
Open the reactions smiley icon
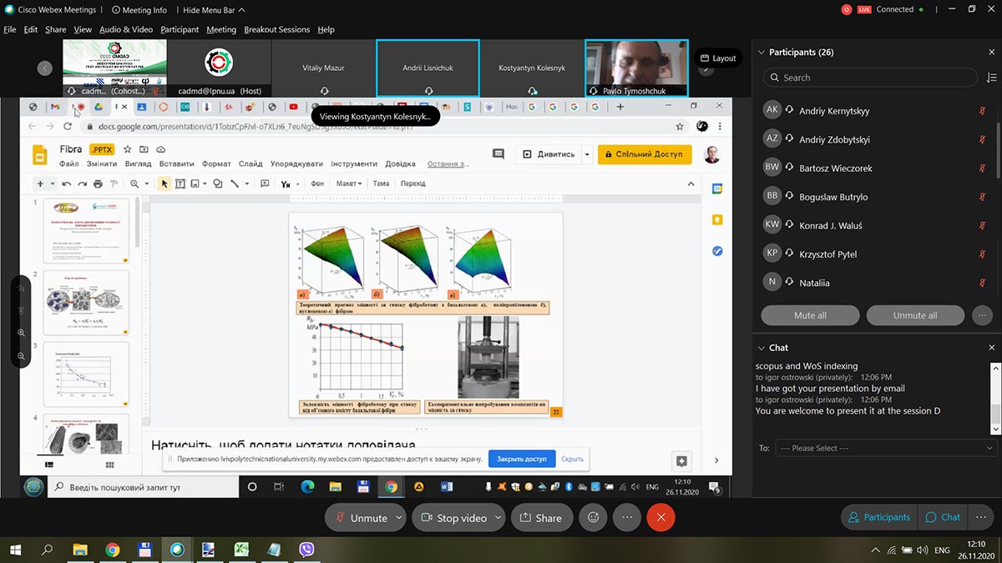(x=593, y=517)
